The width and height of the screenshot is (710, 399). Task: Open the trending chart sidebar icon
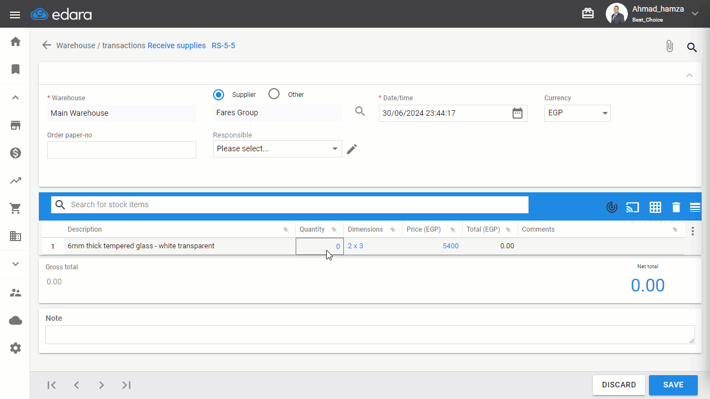tap(16, 181)
